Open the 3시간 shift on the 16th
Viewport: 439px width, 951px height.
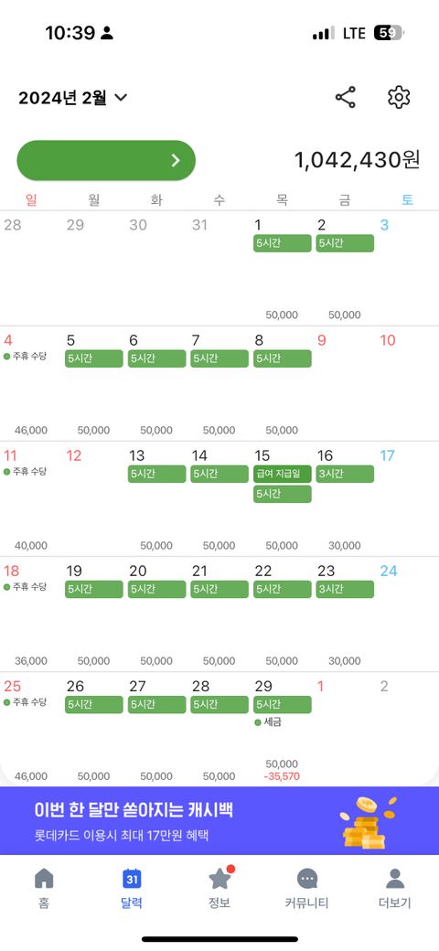(345, 474)
